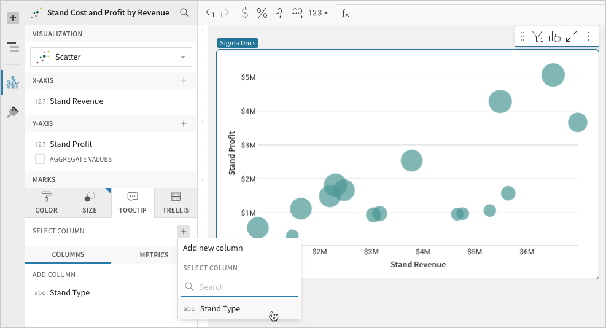Click the undo arrow in toolbar
Viewport: 606px width, 328px height.
point(210,12)
